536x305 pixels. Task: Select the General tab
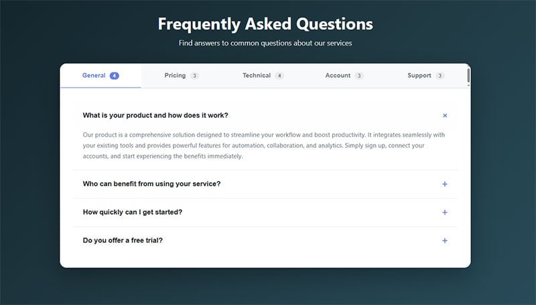point(94,76)
